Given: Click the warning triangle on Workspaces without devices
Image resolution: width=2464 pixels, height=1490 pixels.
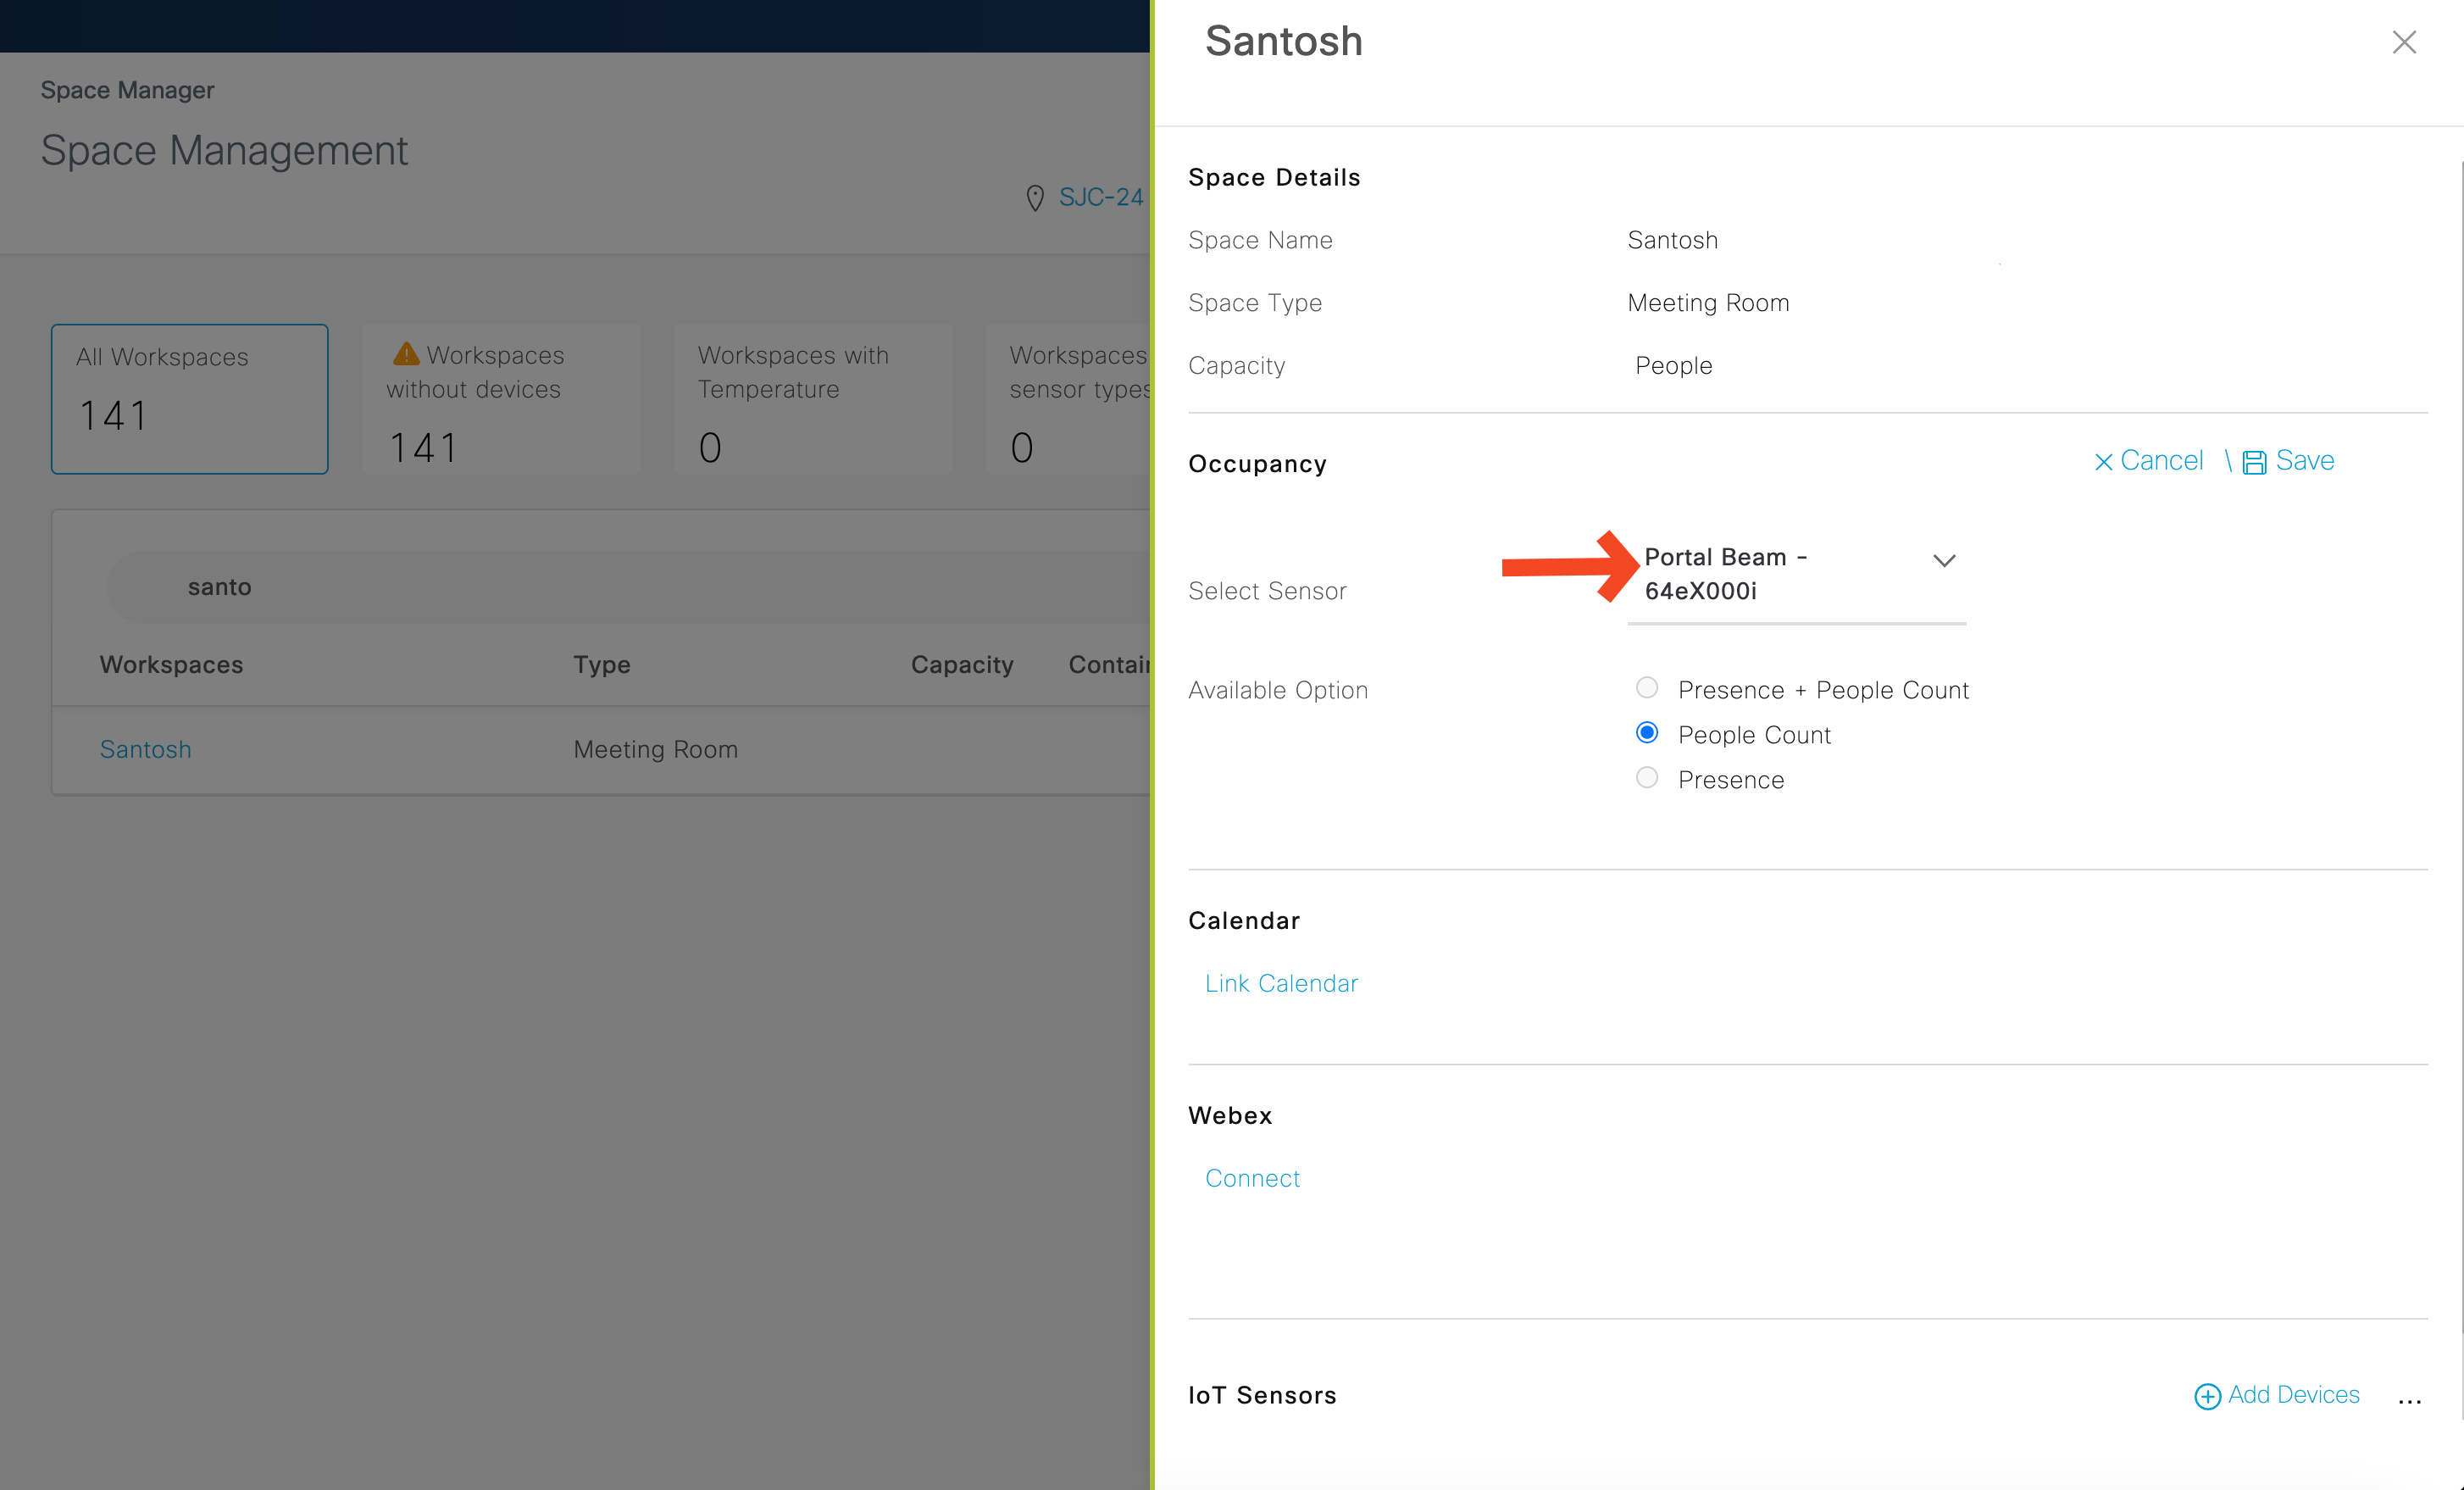Looking at the screenshot, I should click(406, 354).
